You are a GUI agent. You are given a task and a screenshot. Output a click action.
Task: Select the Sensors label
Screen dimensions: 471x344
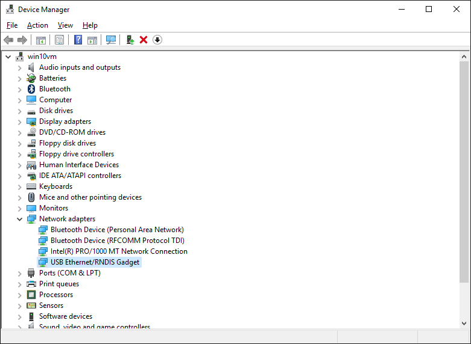coord(51,306)
